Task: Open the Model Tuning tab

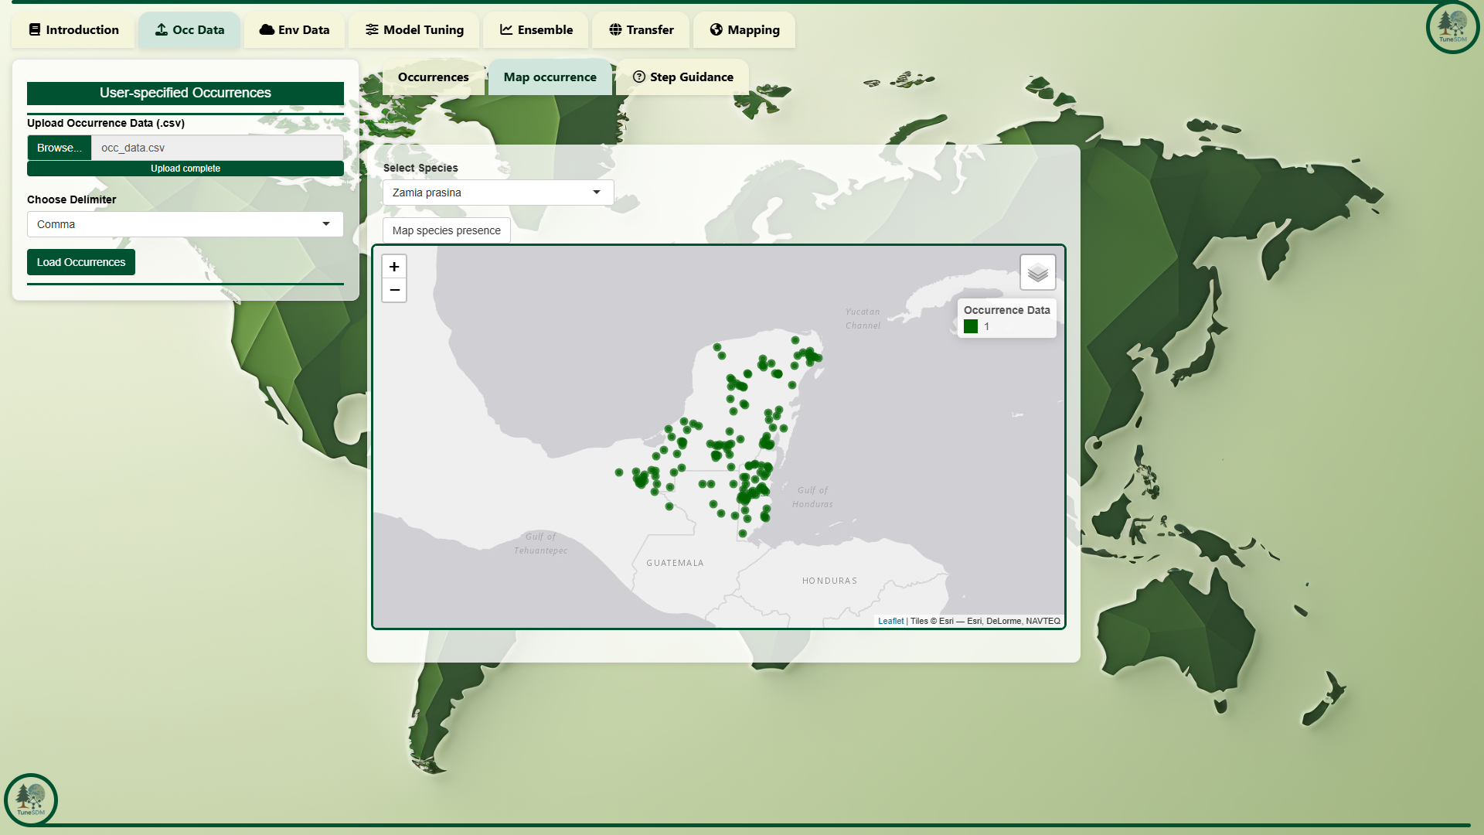Action: pos(414,30)
